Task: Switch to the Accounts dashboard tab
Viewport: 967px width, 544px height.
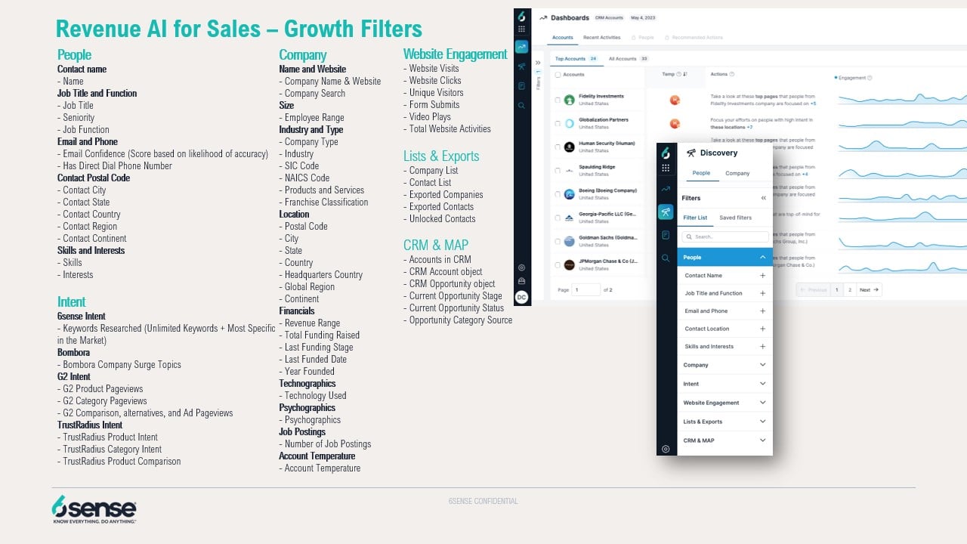Action: point(562,37)
